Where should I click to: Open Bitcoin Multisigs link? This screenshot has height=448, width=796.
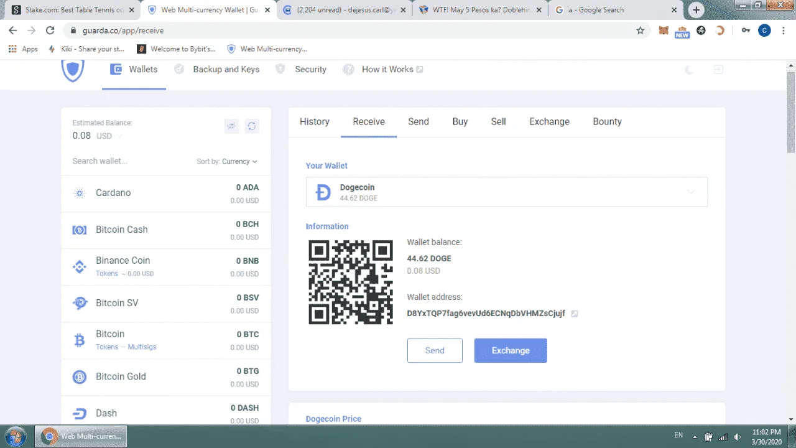click(142, 347)
